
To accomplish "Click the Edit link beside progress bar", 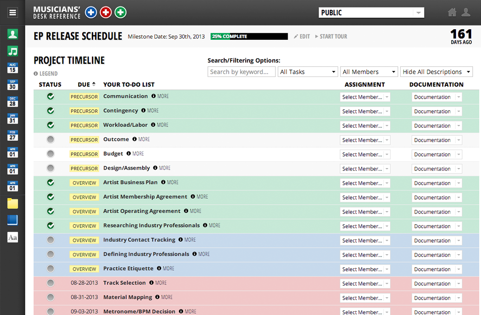I will coord(301,36).
